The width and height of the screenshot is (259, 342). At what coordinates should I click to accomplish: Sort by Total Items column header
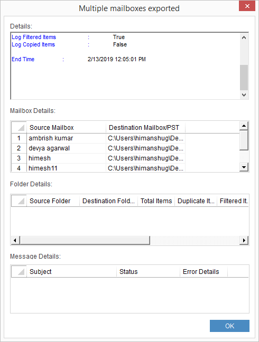[x=156, y=201]
